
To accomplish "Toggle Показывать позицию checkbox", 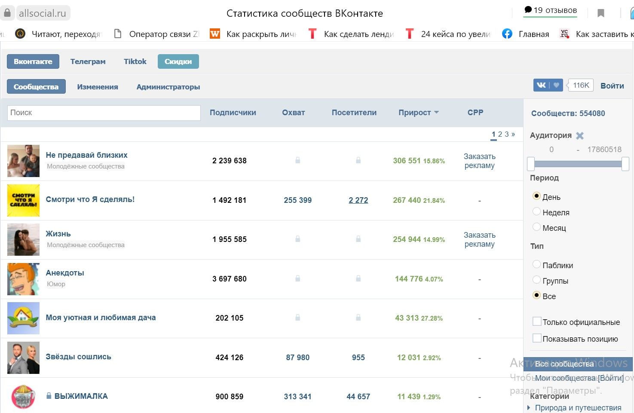I will 537,338.
